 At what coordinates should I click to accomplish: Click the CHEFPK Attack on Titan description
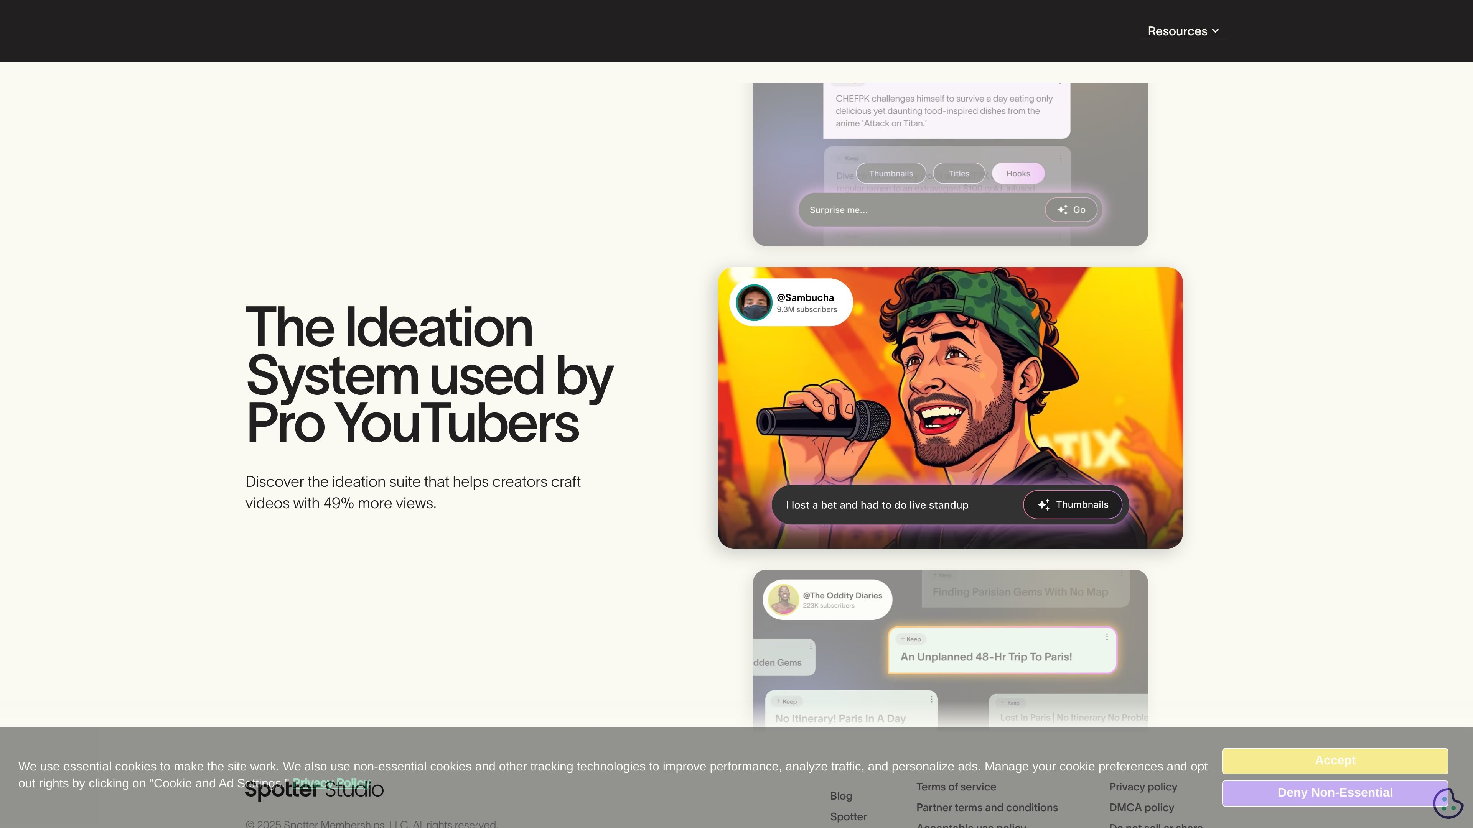point(944,111)
